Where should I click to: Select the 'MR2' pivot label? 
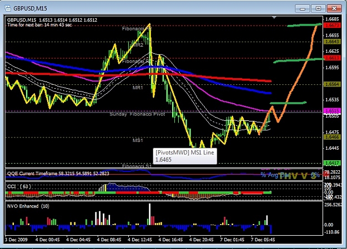pos(138,45)
